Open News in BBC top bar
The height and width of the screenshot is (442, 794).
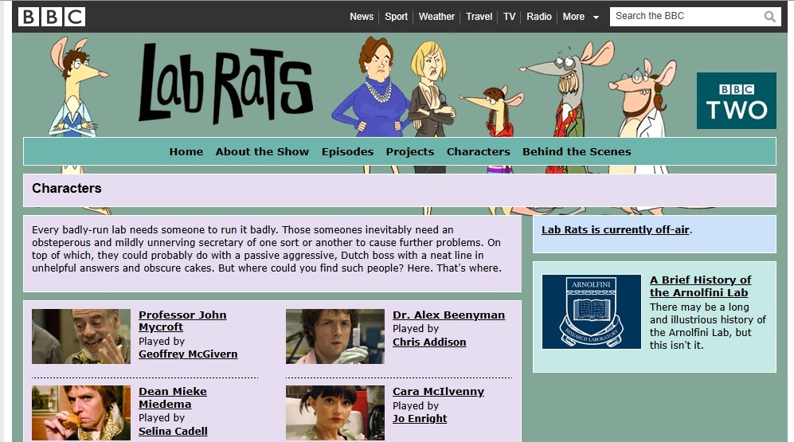click(x=362, y=16)
